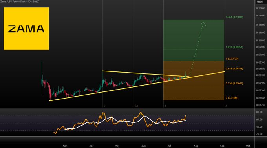Click the Zama/USD Tether Spot chart title

coord(20,1)
